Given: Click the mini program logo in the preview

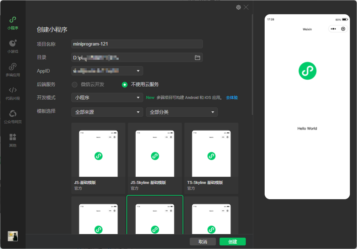Looking at the screenshot, I should click(307, 71).
